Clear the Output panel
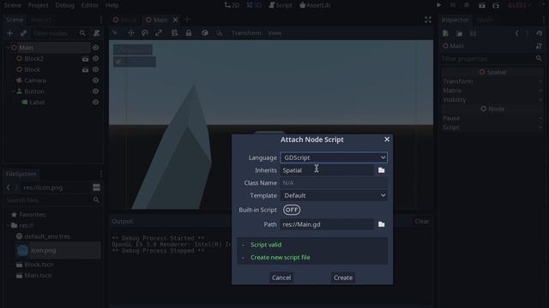 [x=421, y=222]
